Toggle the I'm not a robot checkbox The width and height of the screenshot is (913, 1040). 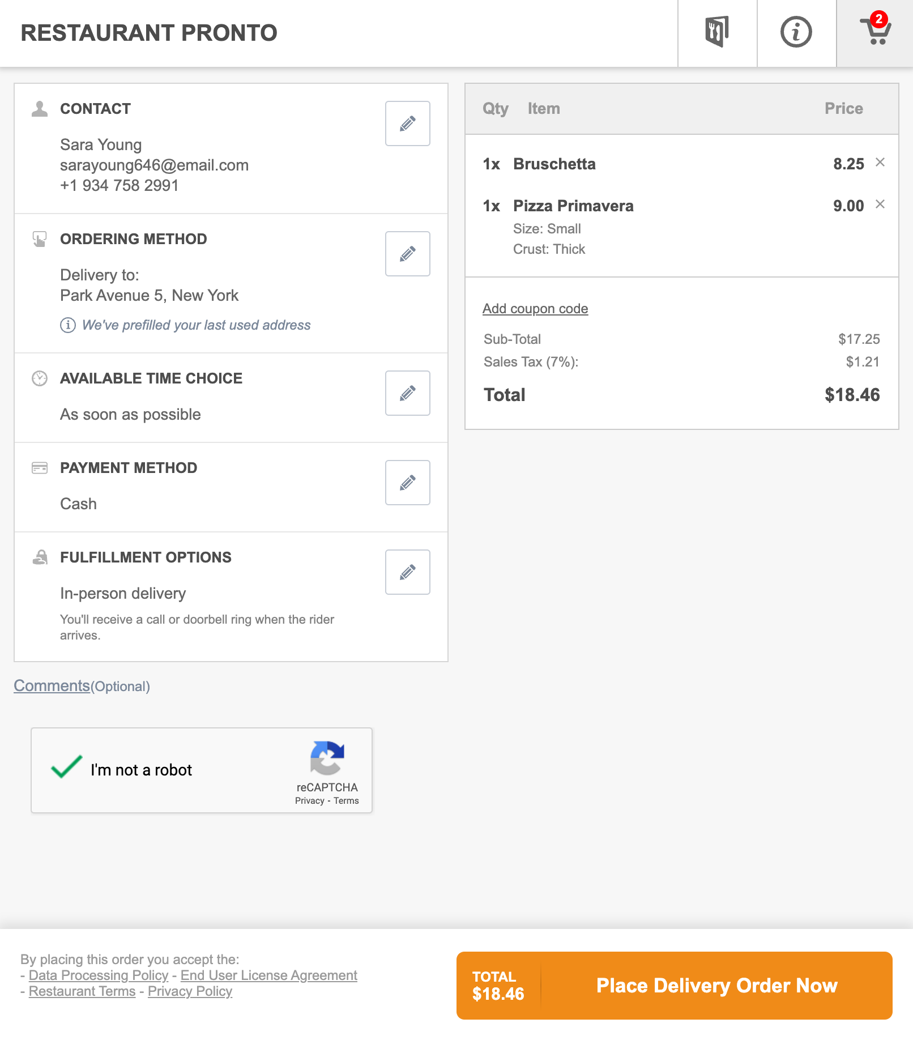pyautogui.click(x=67, y=768)
